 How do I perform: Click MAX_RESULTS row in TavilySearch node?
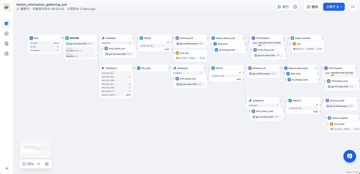[116, 91]
